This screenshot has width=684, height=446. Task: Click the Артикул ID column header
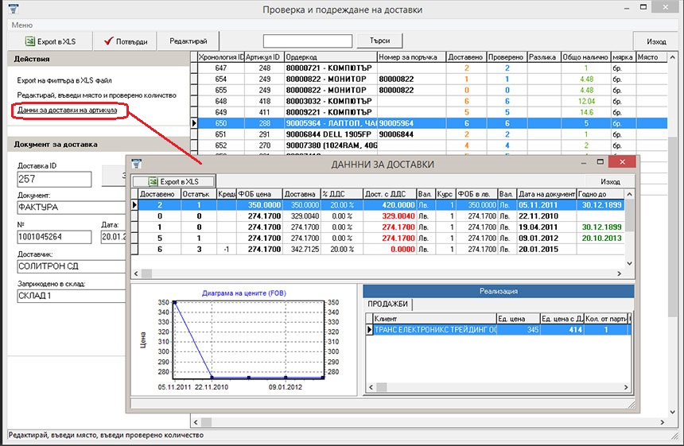[x=263, y=57]
